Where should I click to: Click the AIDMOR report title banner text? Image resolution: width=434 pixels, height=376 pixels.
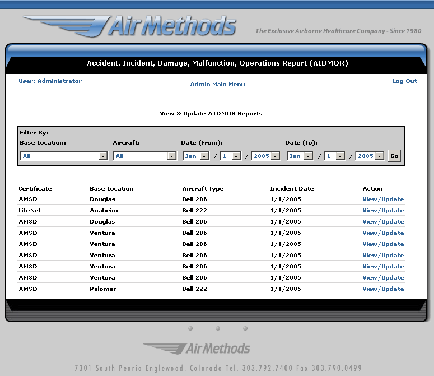click(217, 63)
